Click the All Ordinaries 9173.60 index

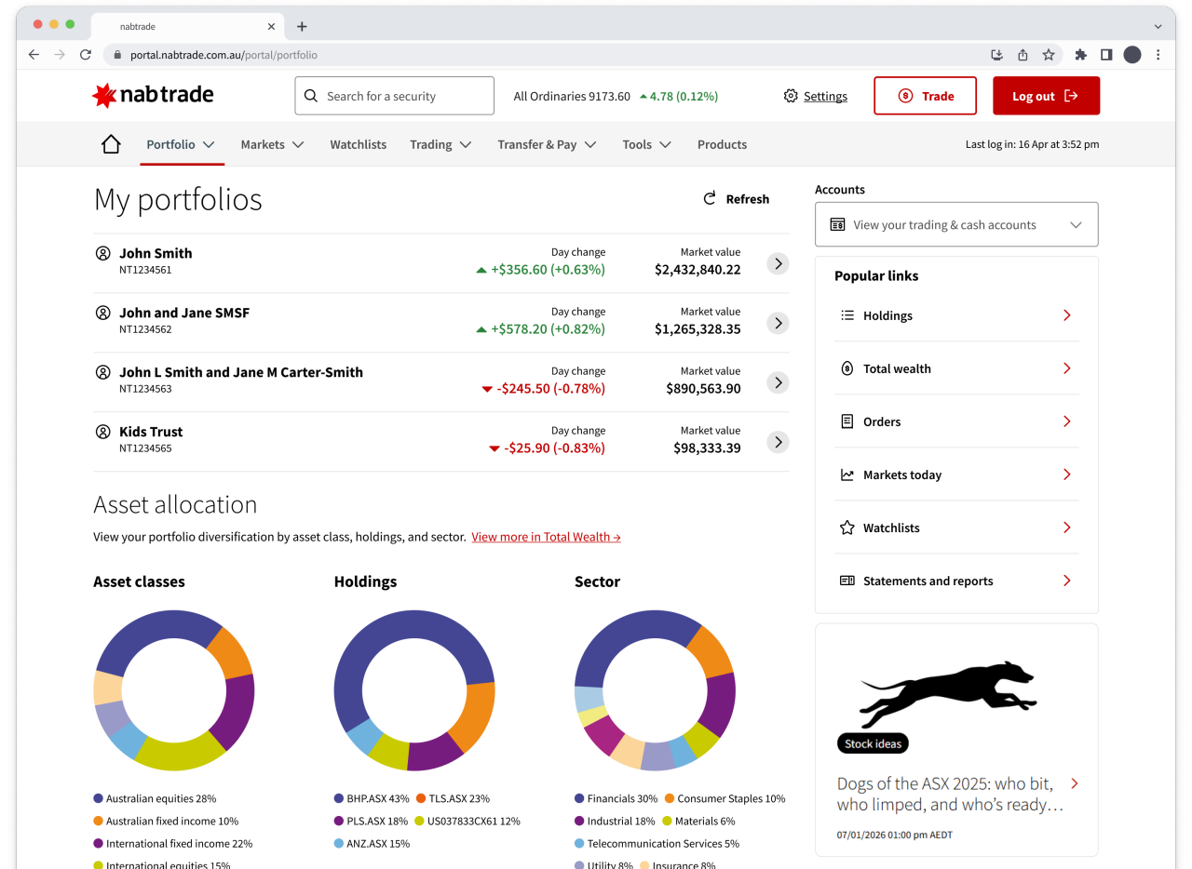[572, 96]
